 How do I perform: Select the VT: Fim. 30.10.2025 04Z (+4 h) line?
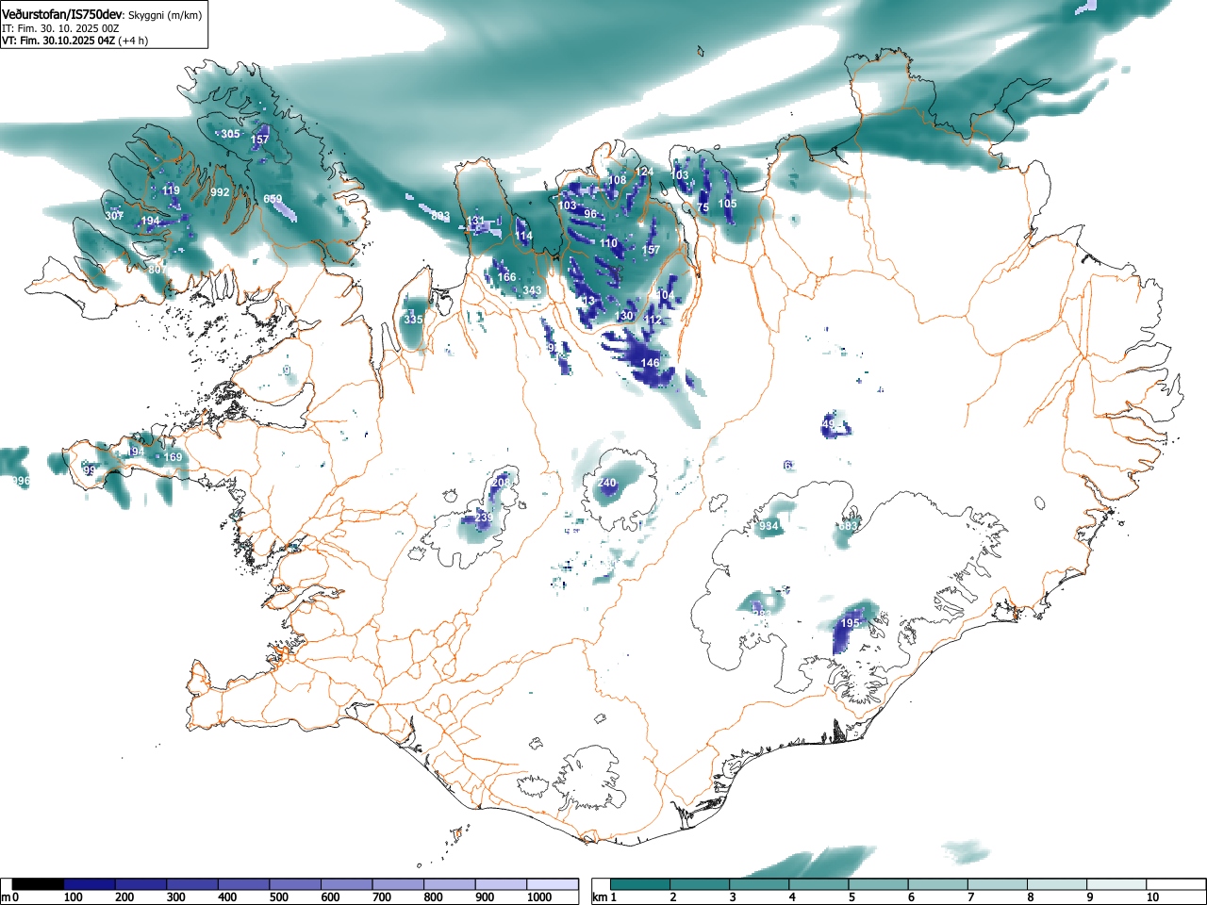pyautogui.click(x=74, y=41)
